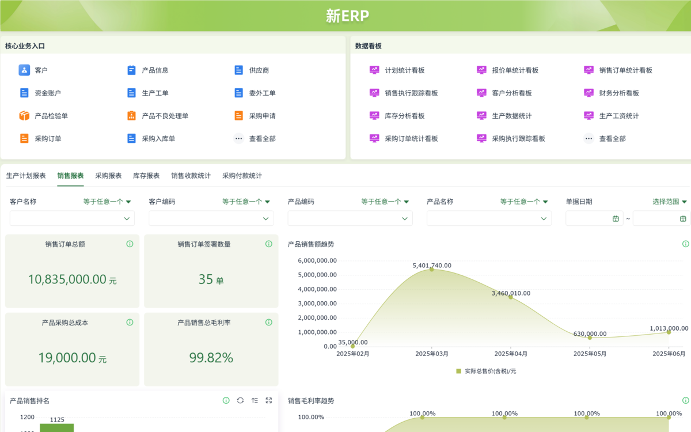Open calendar picker for start date
Viewport: 691px width, 432px height.
(616, 218)
